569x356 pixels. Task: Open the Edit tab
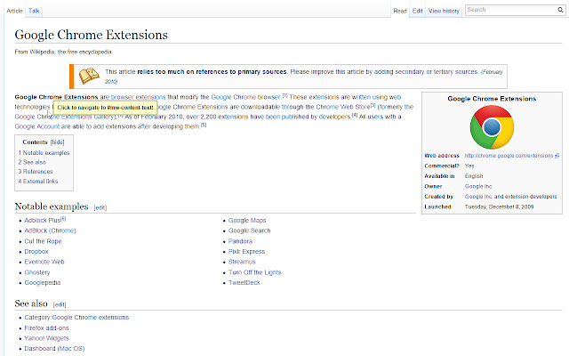click(417, 11)
